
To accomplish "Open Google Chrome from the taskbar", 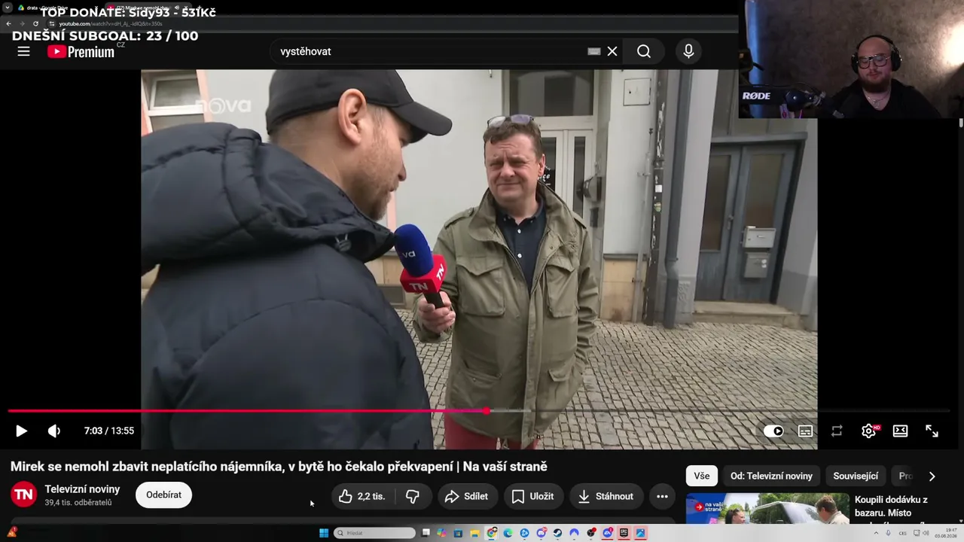I will pyautogui.click(x=492, y=533).
